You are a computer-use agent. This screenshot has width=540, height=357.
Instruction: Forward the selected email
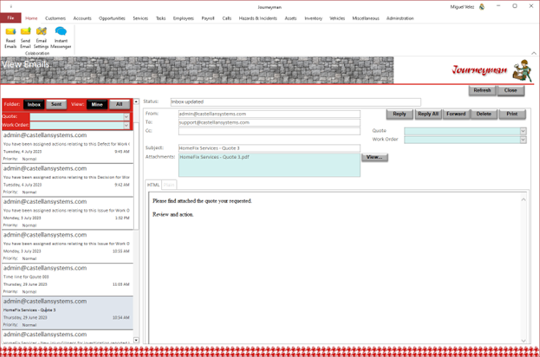pyautogui.click(x=456, y=114)
